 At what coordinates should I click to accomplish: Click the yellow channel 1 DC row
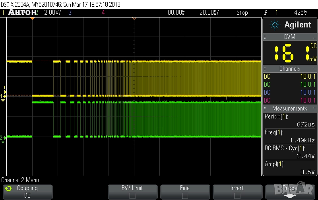click(x=289, y=76)
